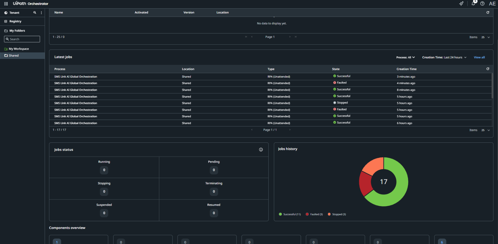Open the notifications bell

click(473, 4)
